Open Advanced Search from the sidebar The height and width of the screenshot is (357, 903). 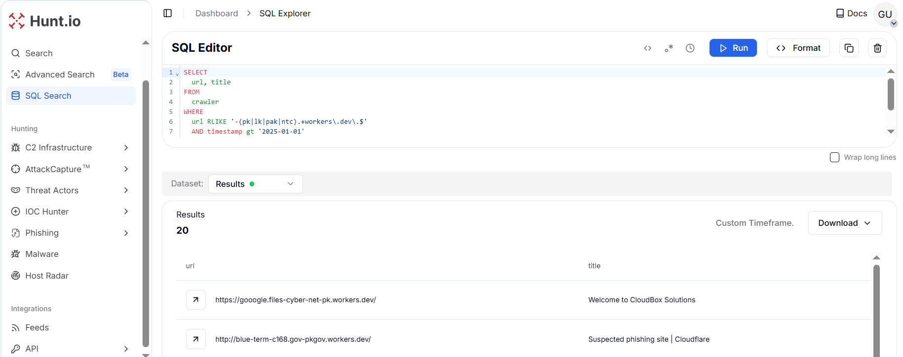(60, 74)
